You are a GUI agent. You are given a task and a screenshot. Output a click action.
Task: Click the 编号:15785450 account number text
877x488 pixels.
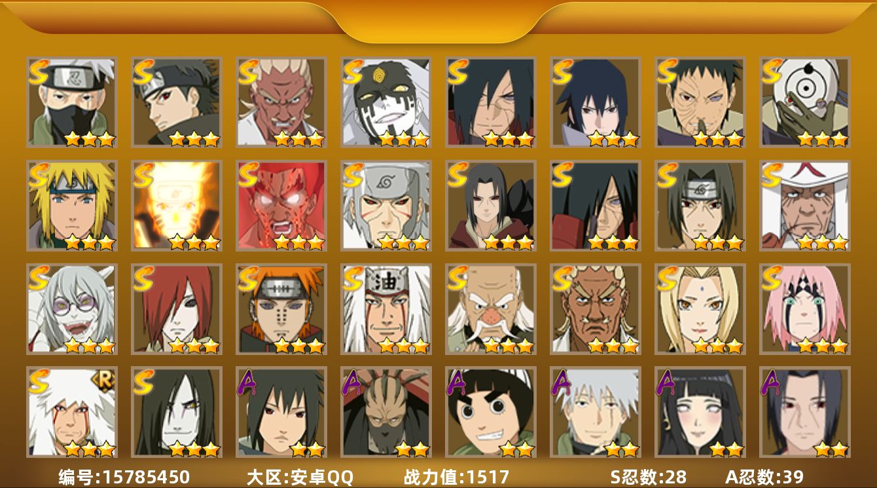[x=124, y=477]
